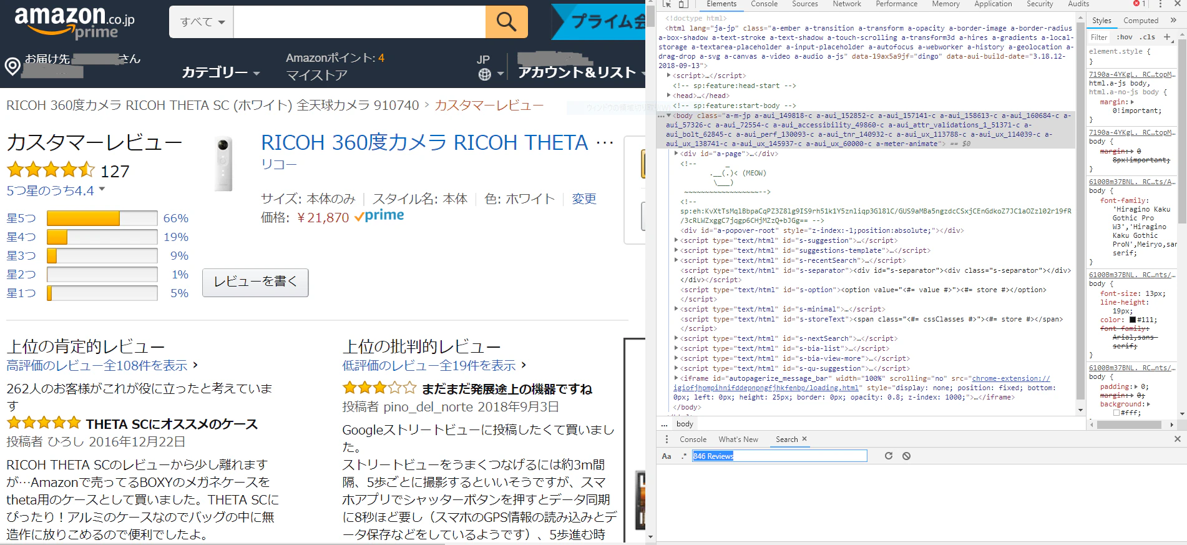
Task: Expand the head element node
Action: pyautogui.click(x=669, y=96)
